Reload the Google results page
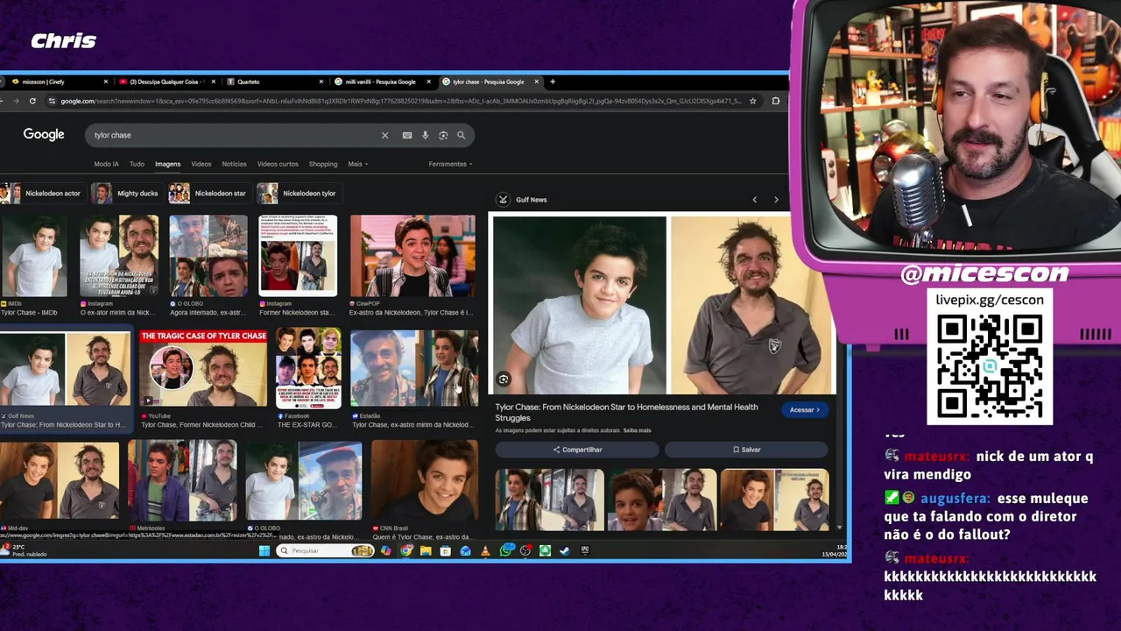Viewport: 1121px width, 631px height. click(x=32, y=101)
